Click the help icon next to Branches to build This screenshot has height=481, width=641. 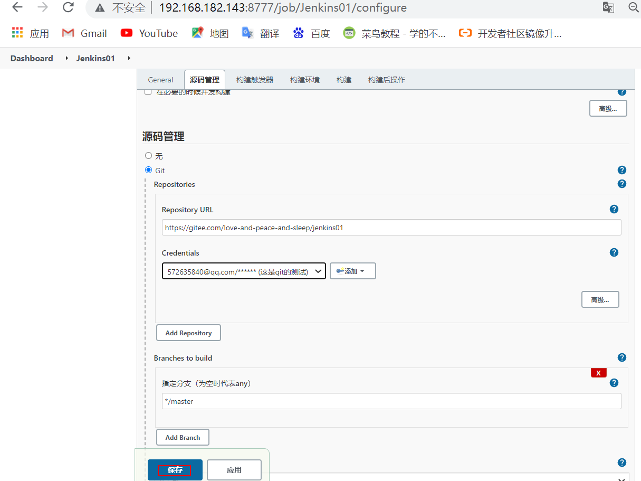click(621, 357)
